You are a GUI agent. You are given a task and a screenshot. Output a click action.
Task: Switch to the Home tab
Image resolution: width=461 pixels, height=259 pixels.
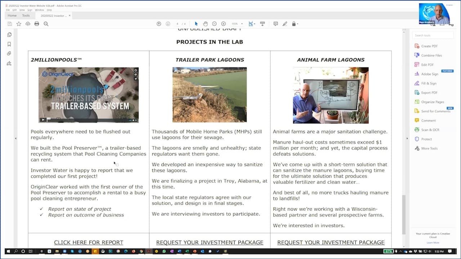click(x=12, y=16)
